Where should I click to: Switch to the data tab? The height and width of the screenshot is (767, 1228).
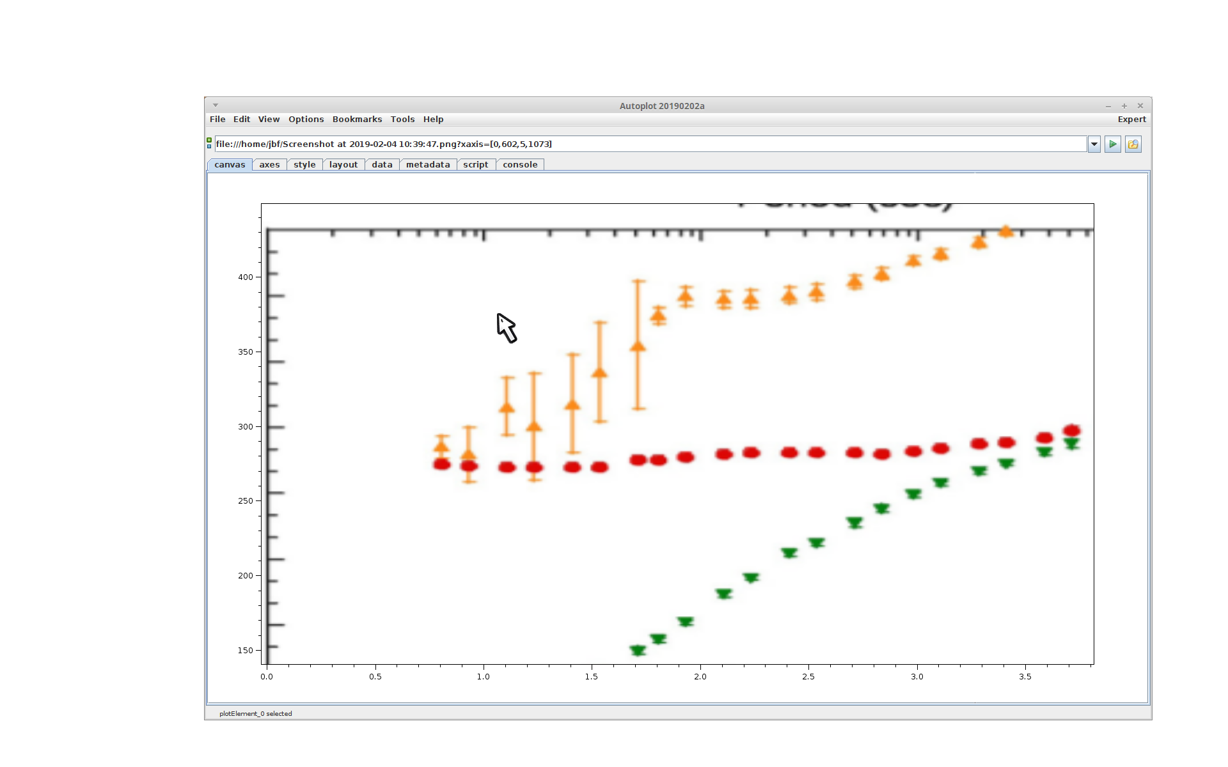pyautogui.click(x=382, y=165)
